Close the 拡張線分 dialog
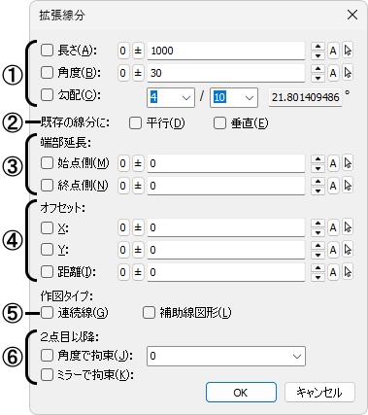 [x=352, y=15]
